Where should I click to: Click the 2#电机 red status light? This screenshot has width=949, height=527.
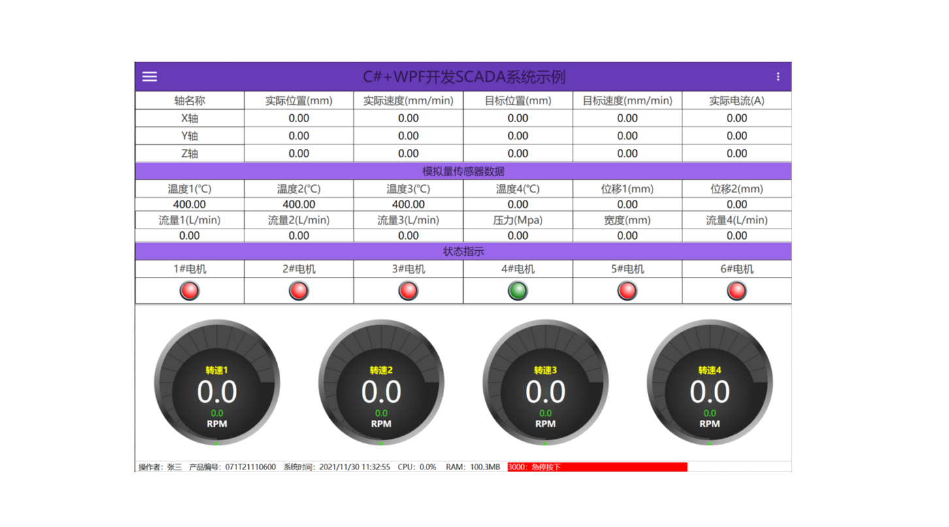pyautogui.click(x=299, y=291)
